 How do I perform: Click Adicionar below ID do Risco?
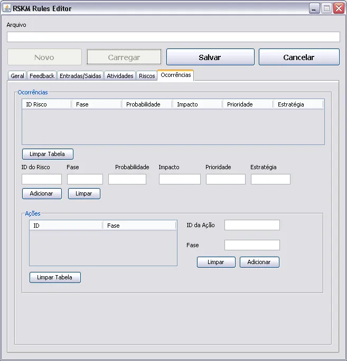(x=42, y=193)
